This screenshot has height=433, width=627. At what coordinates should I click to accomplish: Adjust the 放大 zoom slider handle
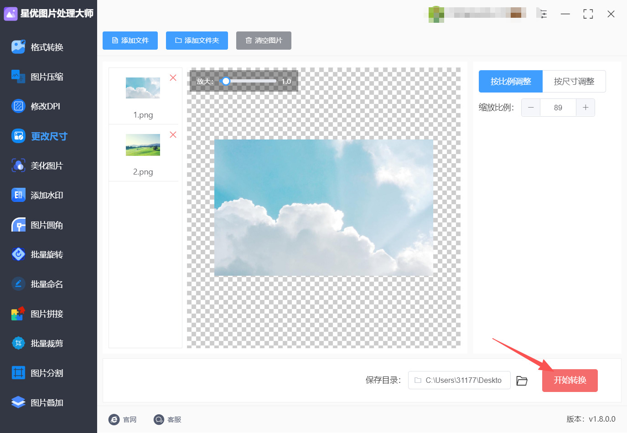226,81
